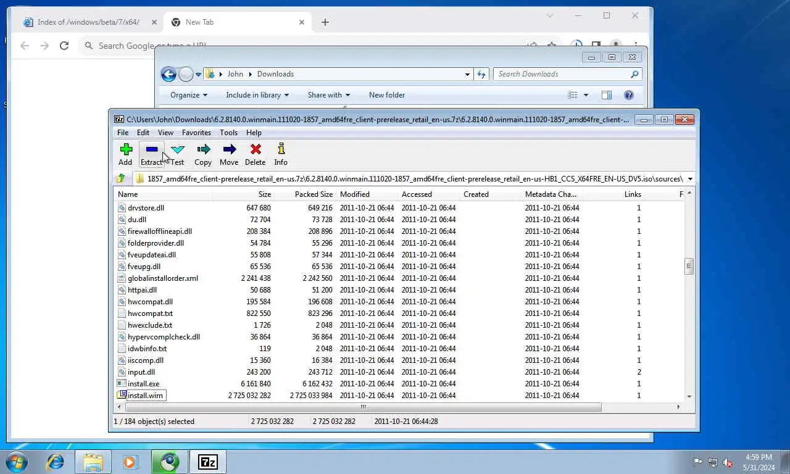Click the Chrome address bar
This screenshot has width=790, height=474.
pyautogui.click(x=302, y=46)
